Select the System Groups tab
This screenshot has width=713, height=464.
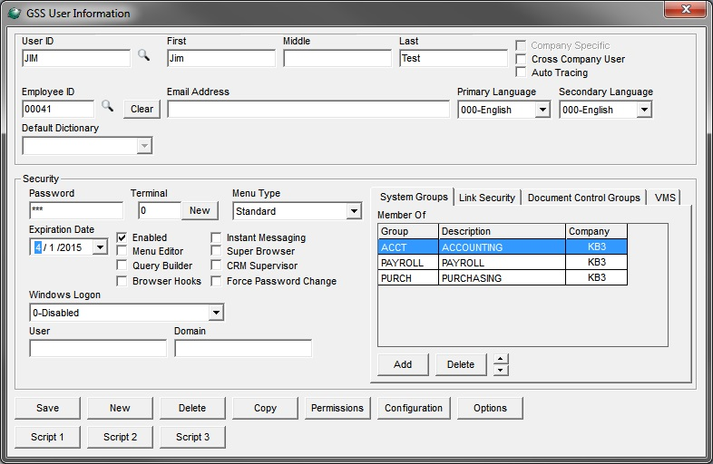414,197
